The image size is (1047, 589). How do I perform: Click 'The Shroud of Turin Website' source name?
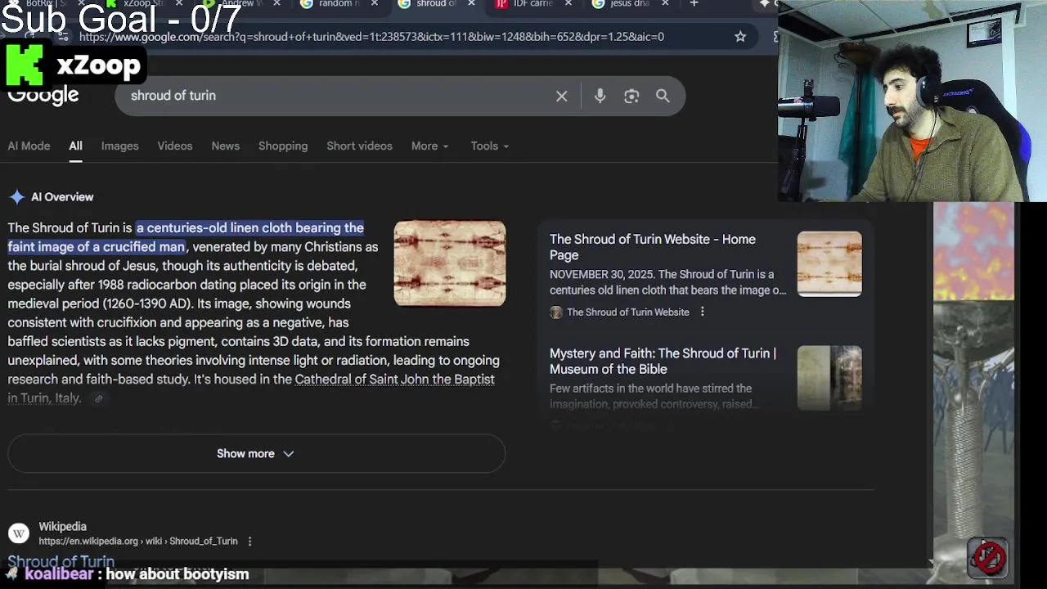pos(628,312)
